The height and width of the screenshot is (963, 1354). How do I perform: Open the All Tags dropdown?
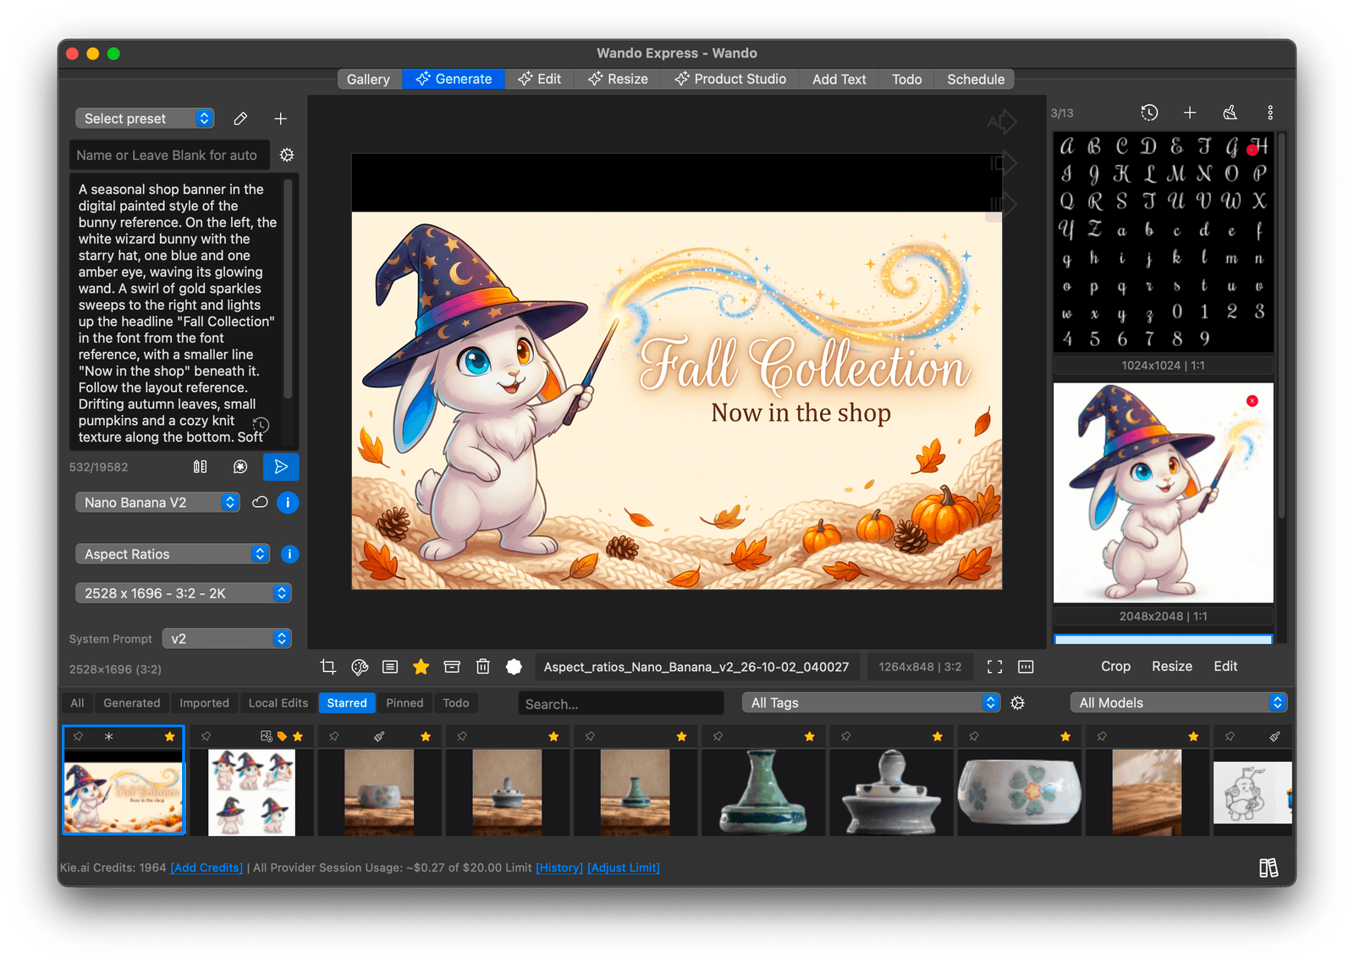(x=871, y=702)
